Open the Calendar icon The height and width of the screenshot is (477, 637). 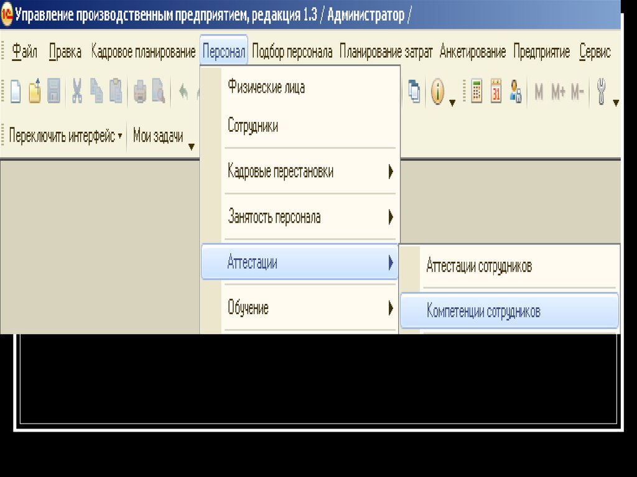496,91
